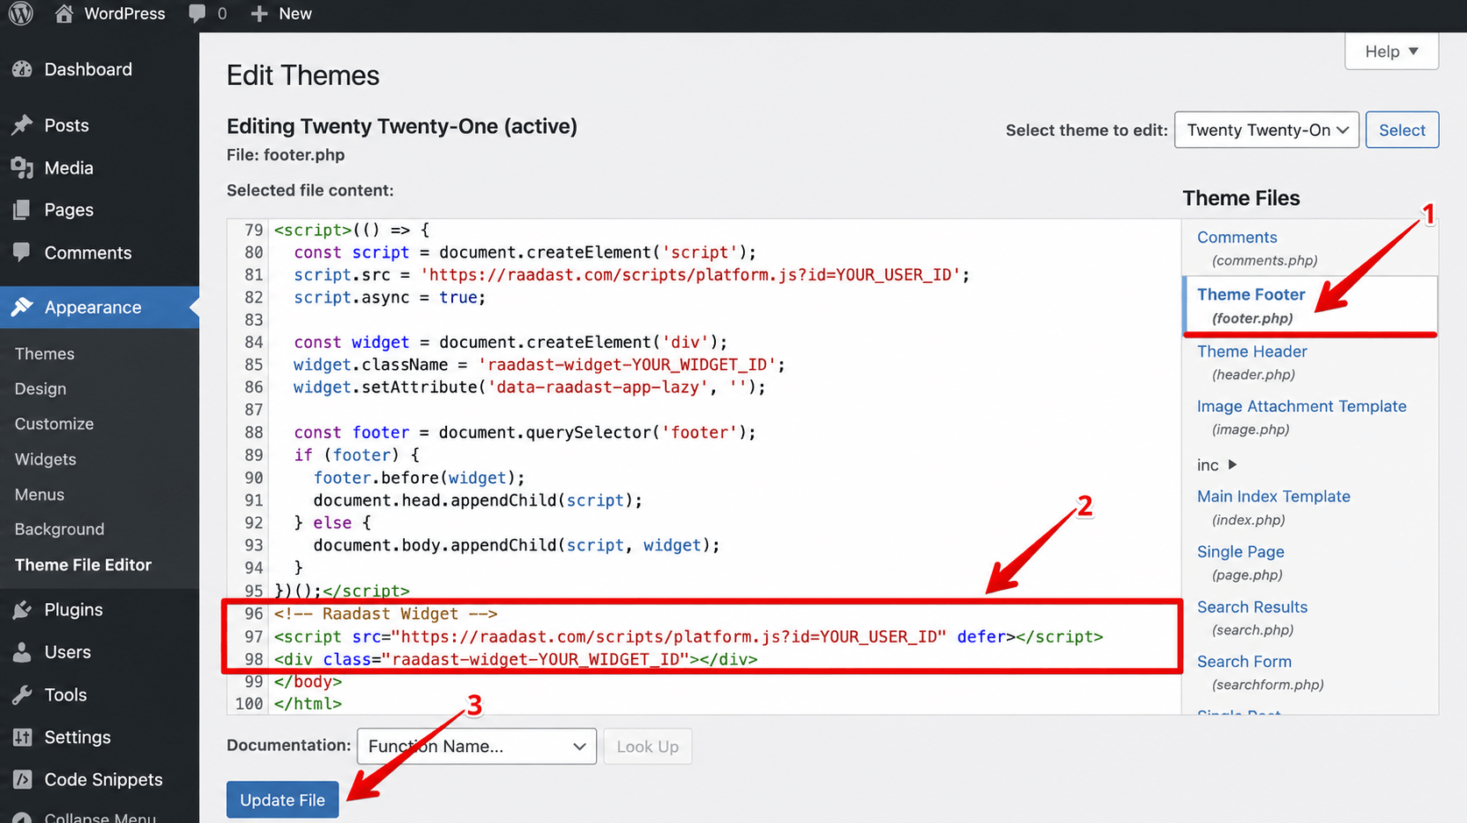Viewport: 1467px width, 823px height.
Task: Click code line 98 with div class
Action: pyautogui.click(x=516, y=659)
